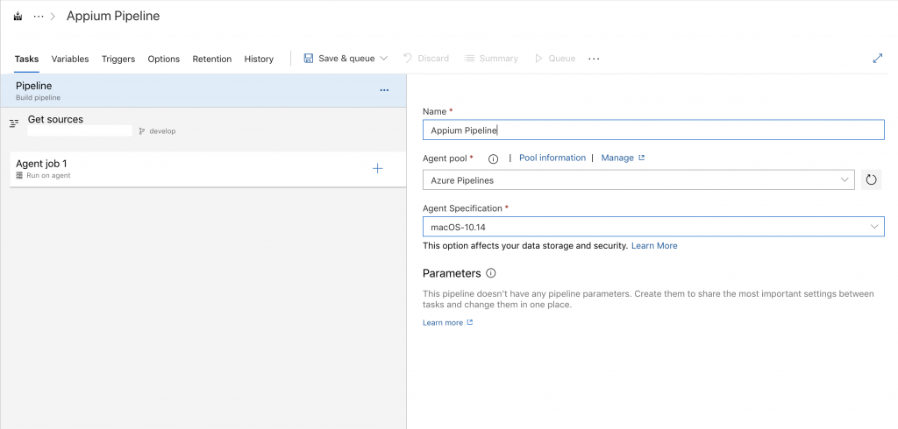Add a task to Agent job 1
The width and height of the screenshot is (898, 429).
[377, 168]
